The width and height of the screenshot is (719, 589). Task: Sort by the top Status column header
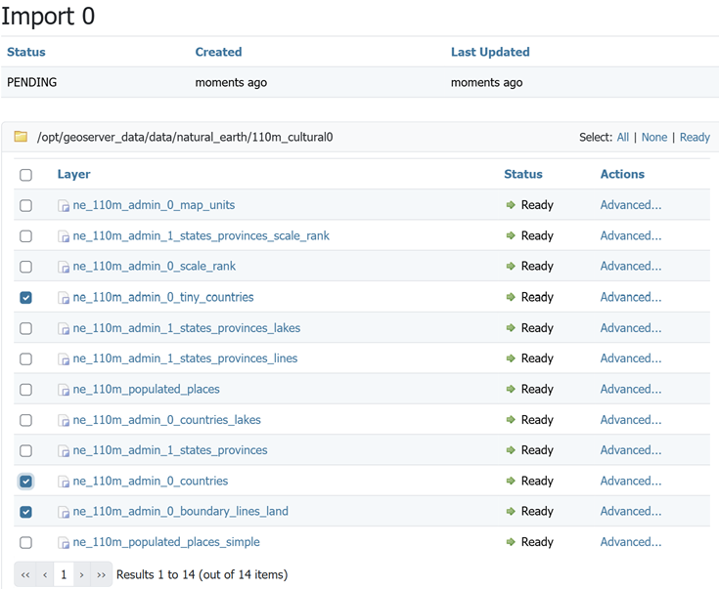pos(26,52)
